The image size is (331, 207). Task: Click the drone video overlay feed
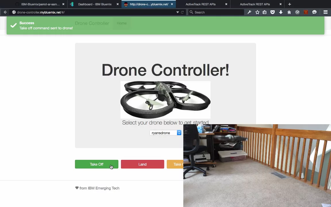257,166
